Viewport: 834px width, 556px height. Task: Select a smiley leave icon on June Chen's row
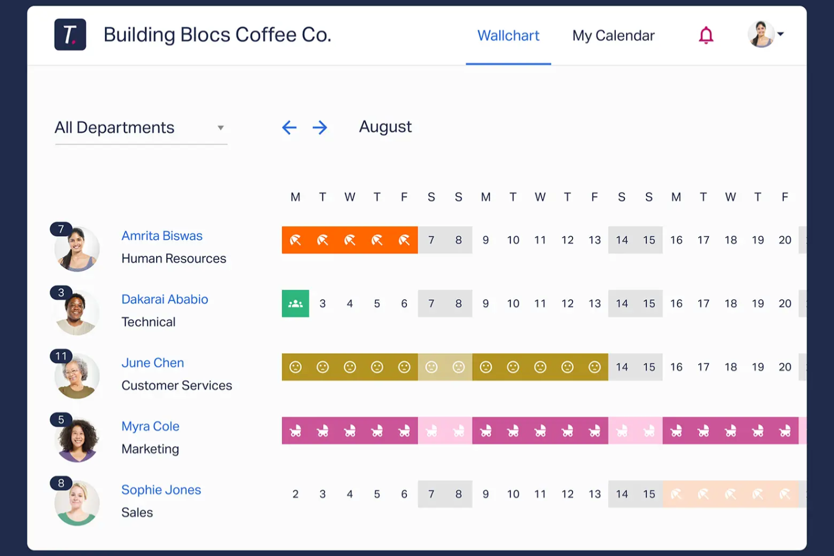pos(350,367)
